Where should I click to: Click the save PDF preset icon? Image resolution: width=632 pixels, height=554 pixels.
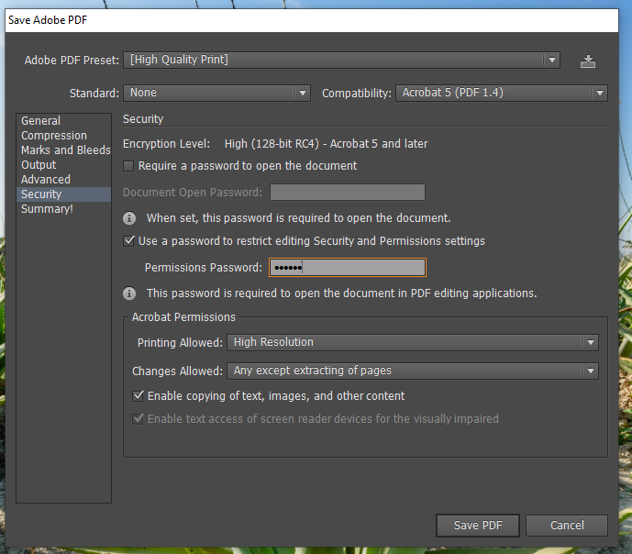588,61
